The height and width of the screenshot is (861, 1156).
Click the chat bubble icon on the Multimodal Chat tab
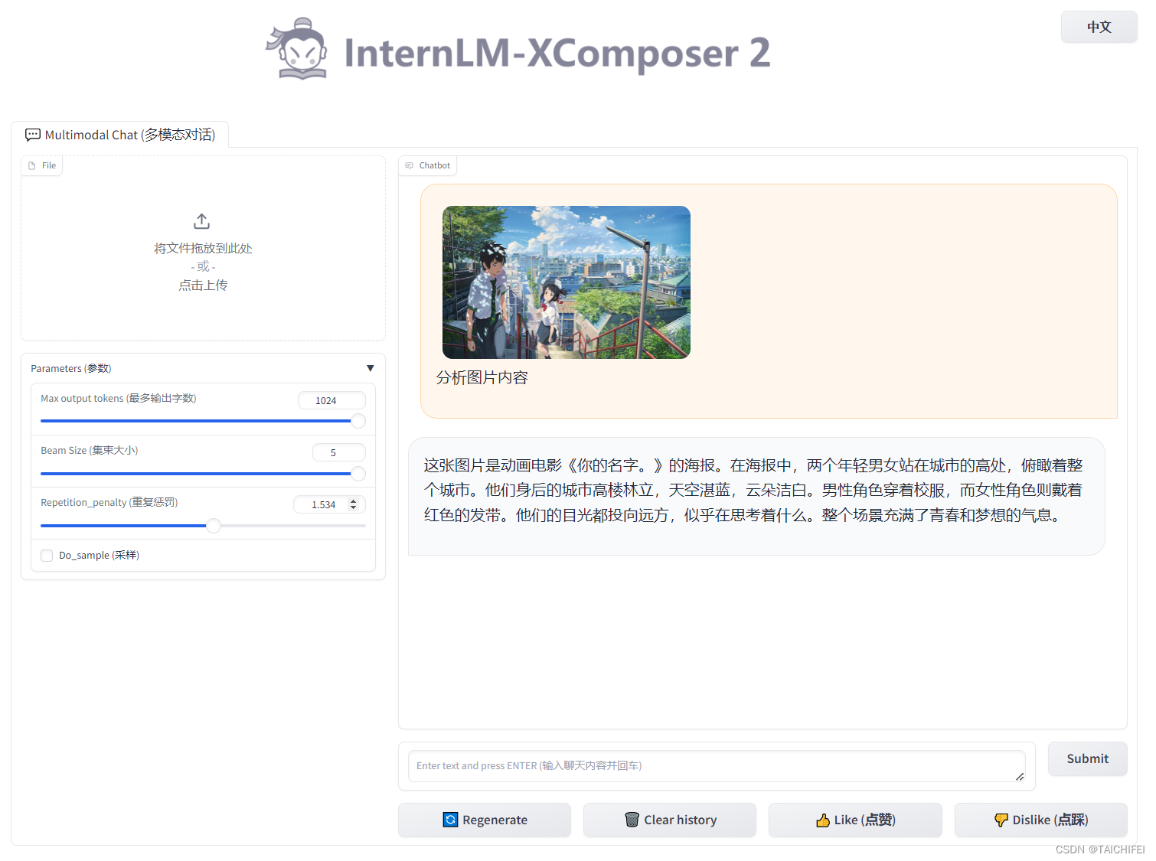[x=33, y=135]
